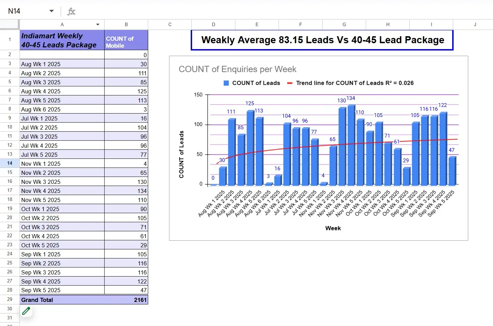Select the Grand Total value 2161
The height and width of the screenshot is (326, 493).
[x=126, y=300]
